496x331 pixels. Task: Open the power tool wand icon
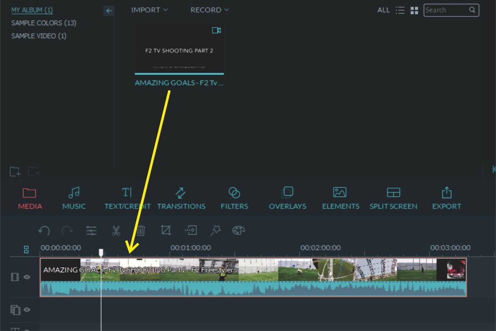click(216, 230)
